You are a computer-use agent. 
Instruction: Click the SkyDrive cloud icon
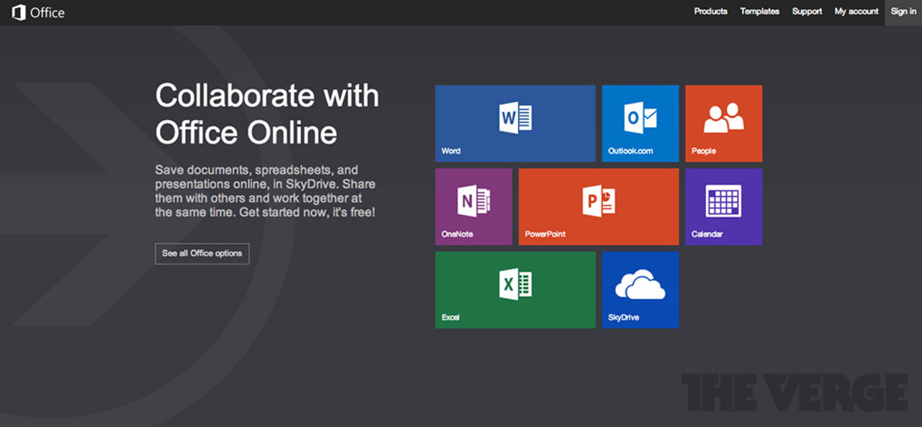click(x=640, y=283)
